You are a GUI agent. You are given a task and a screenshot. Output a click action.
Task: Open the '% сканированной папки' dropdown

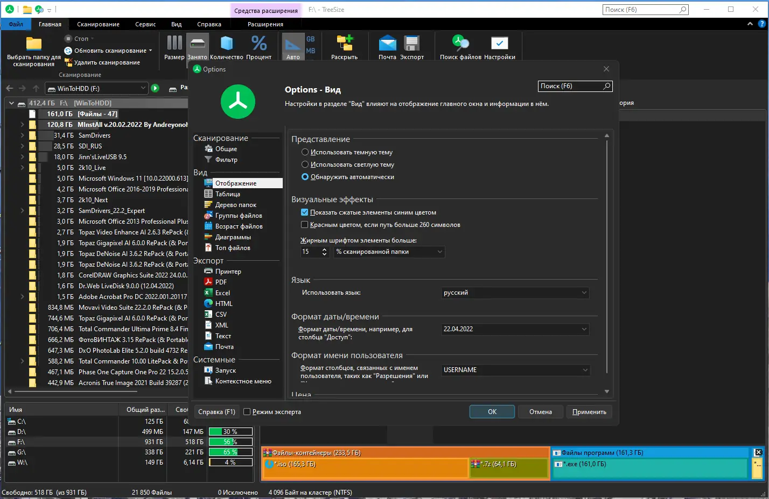(x=389, y=252)
